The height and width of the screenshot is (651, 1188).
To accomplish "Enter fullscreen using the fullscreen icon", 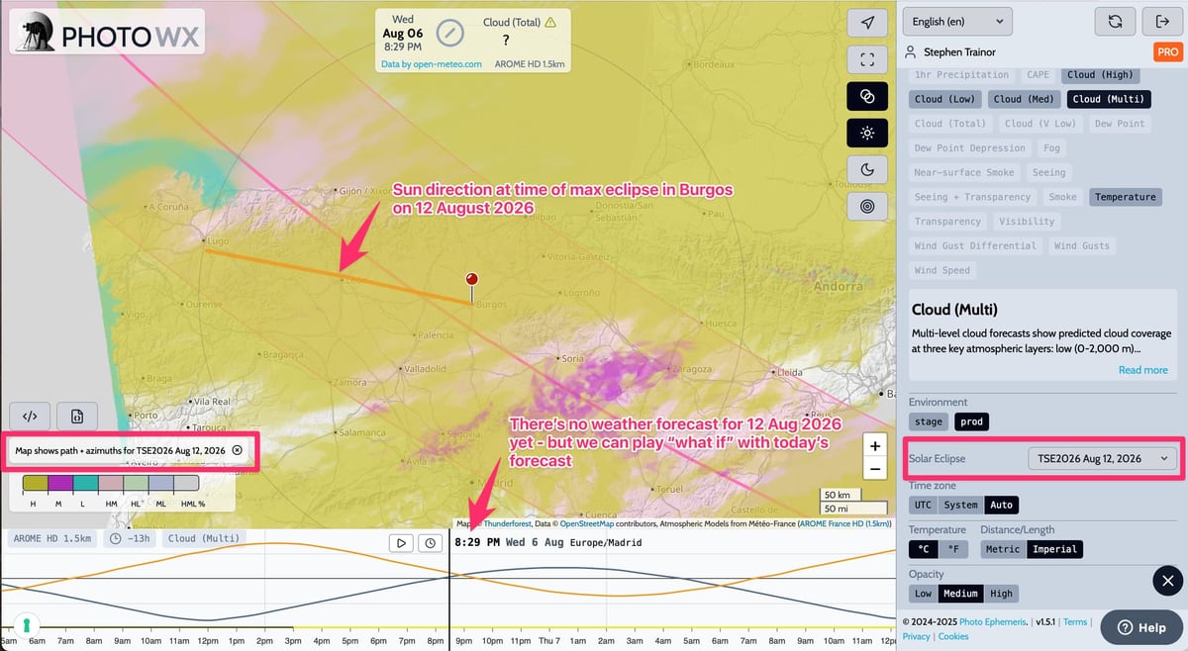I will tap(867, 58).
